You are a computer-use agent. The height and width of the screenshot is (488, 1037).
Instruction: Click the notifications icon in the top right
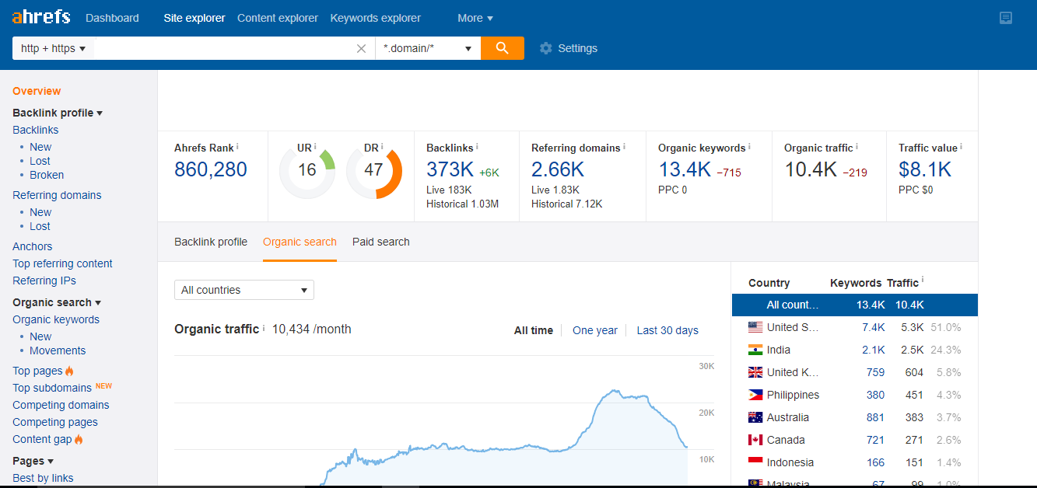tap(1006, 18)
